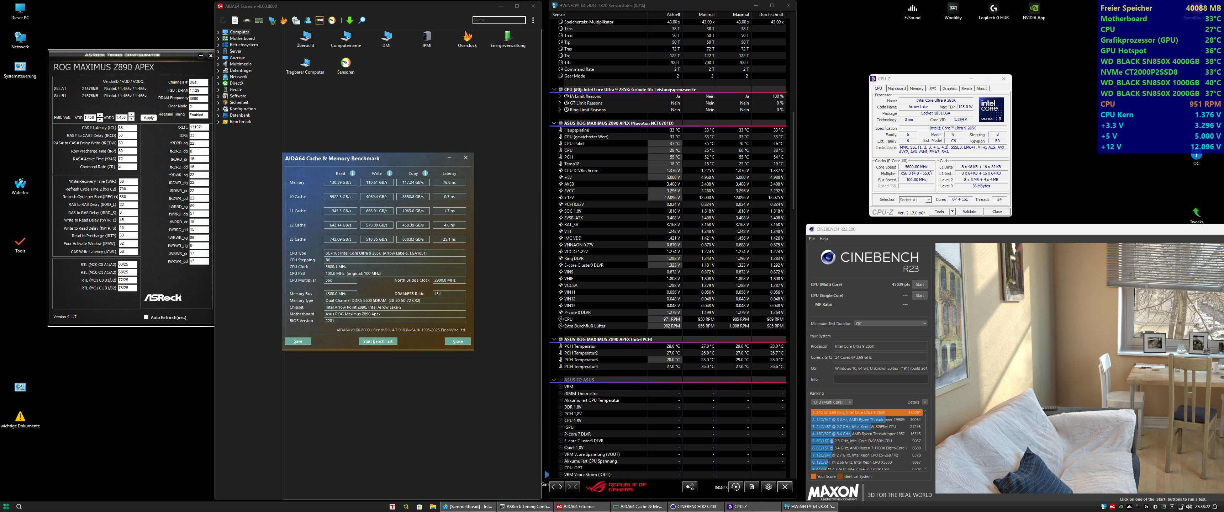Enable Auto Refresh(sec) checkbox
This screenshot has height=512, width=1224.
point(146,317)
